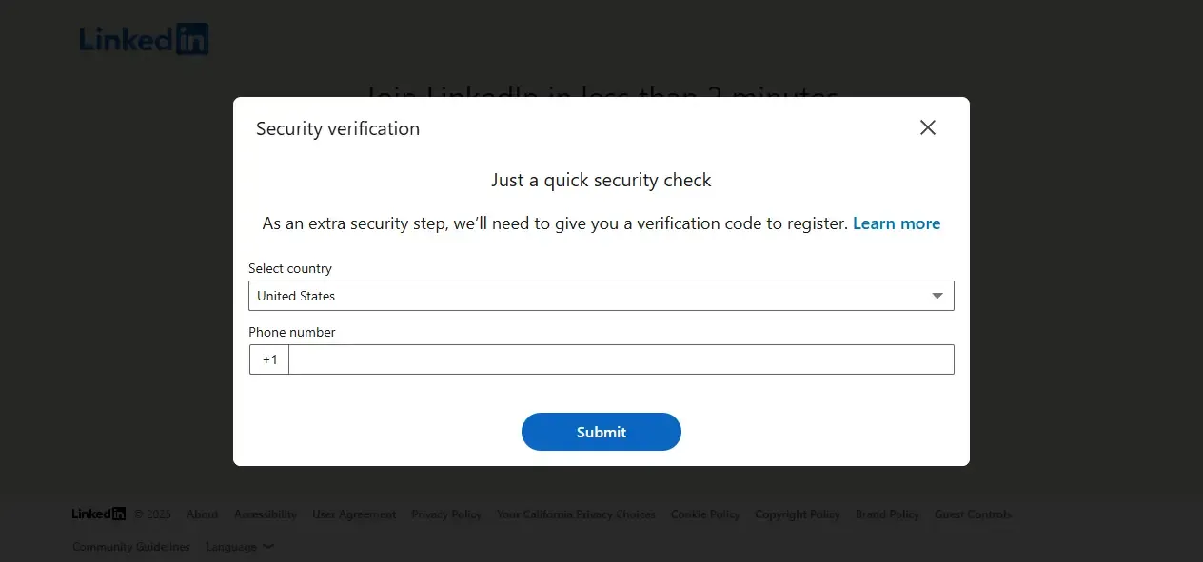
Task: Open the User Agreement link
Action: pyautogui.click(x=354, y=514)
